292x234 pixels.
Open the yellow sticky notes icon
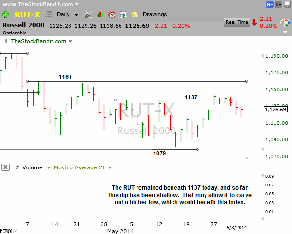135,15
